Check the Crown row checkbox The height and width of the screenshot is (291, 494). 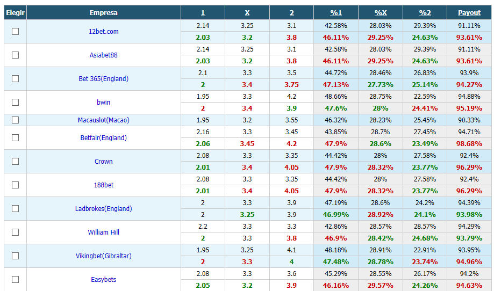point(15,162)
